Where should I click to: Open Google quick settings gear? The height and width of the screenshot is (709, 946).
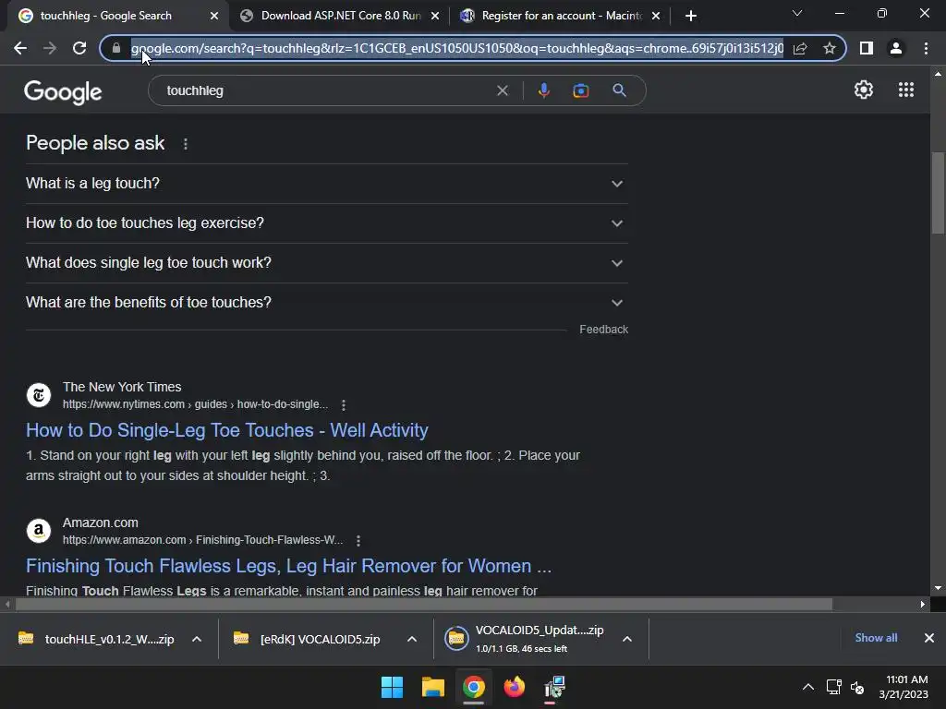pos(864,90)
